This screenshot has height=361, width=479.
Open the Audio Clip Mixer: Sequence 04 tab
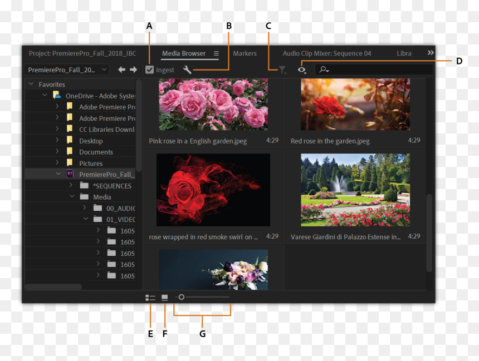(327, 53)
